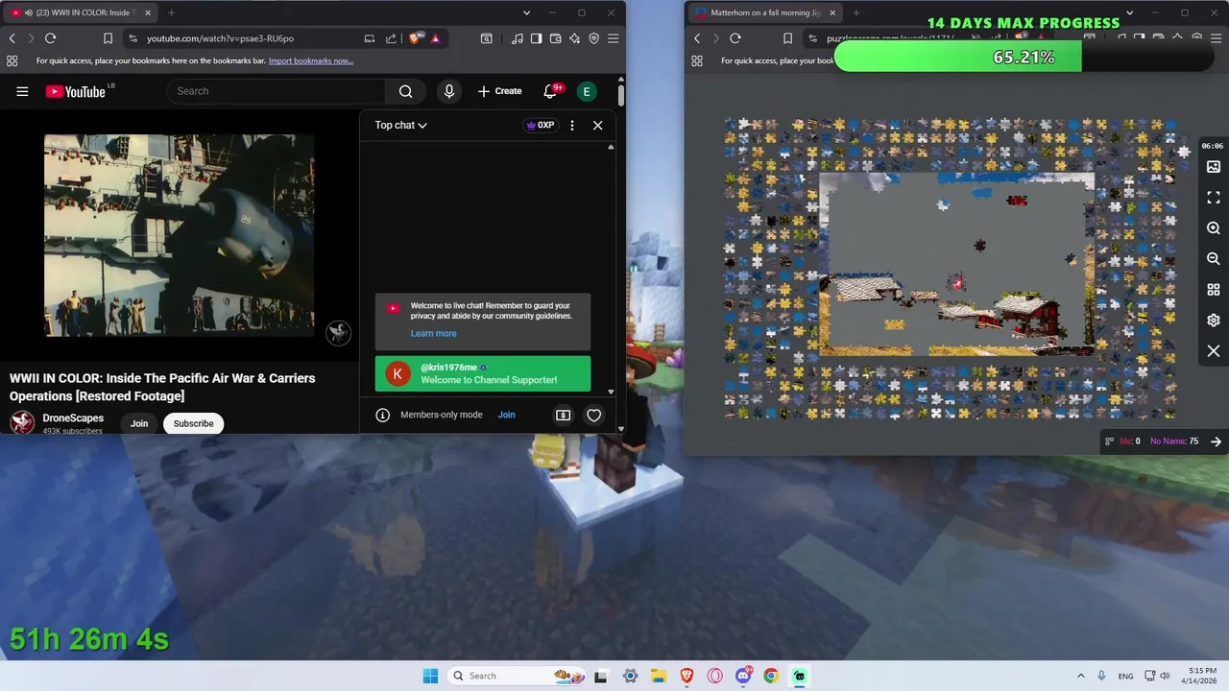Viewport: 1229px width, 691px height.
Task: Click into the YouTube search field
Action: (277, 91)
